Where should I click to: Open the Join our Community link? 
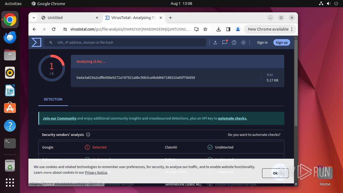pos(59,118)
